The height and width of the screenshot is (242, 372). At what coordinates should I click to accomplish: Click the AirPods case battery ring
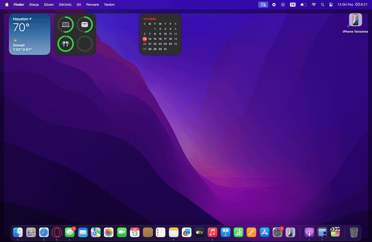coord(84,24)
